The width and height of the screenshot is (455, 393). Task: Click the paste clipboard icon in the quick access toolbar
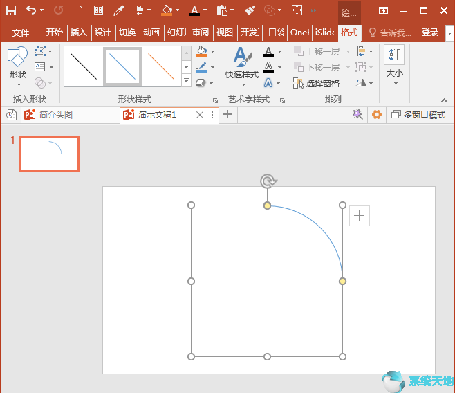222,11
